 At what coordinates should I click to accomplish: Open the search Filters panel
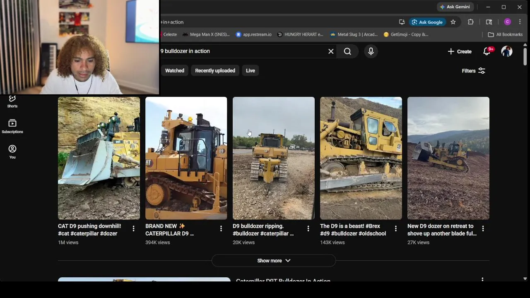(473, 71)
